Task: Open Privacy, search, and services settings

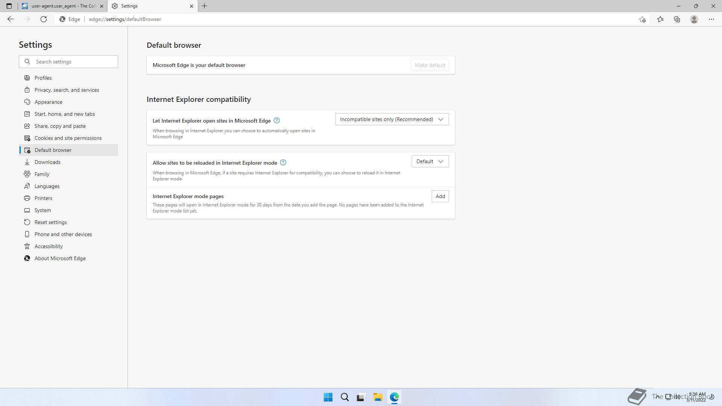Action: pos(67,90)
